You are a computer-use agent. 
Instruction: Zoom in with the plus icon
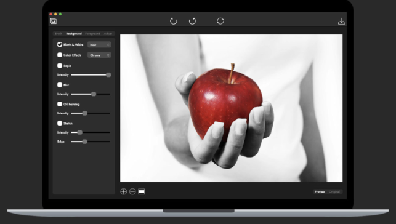pyautogui.click(x=124, y=191)
